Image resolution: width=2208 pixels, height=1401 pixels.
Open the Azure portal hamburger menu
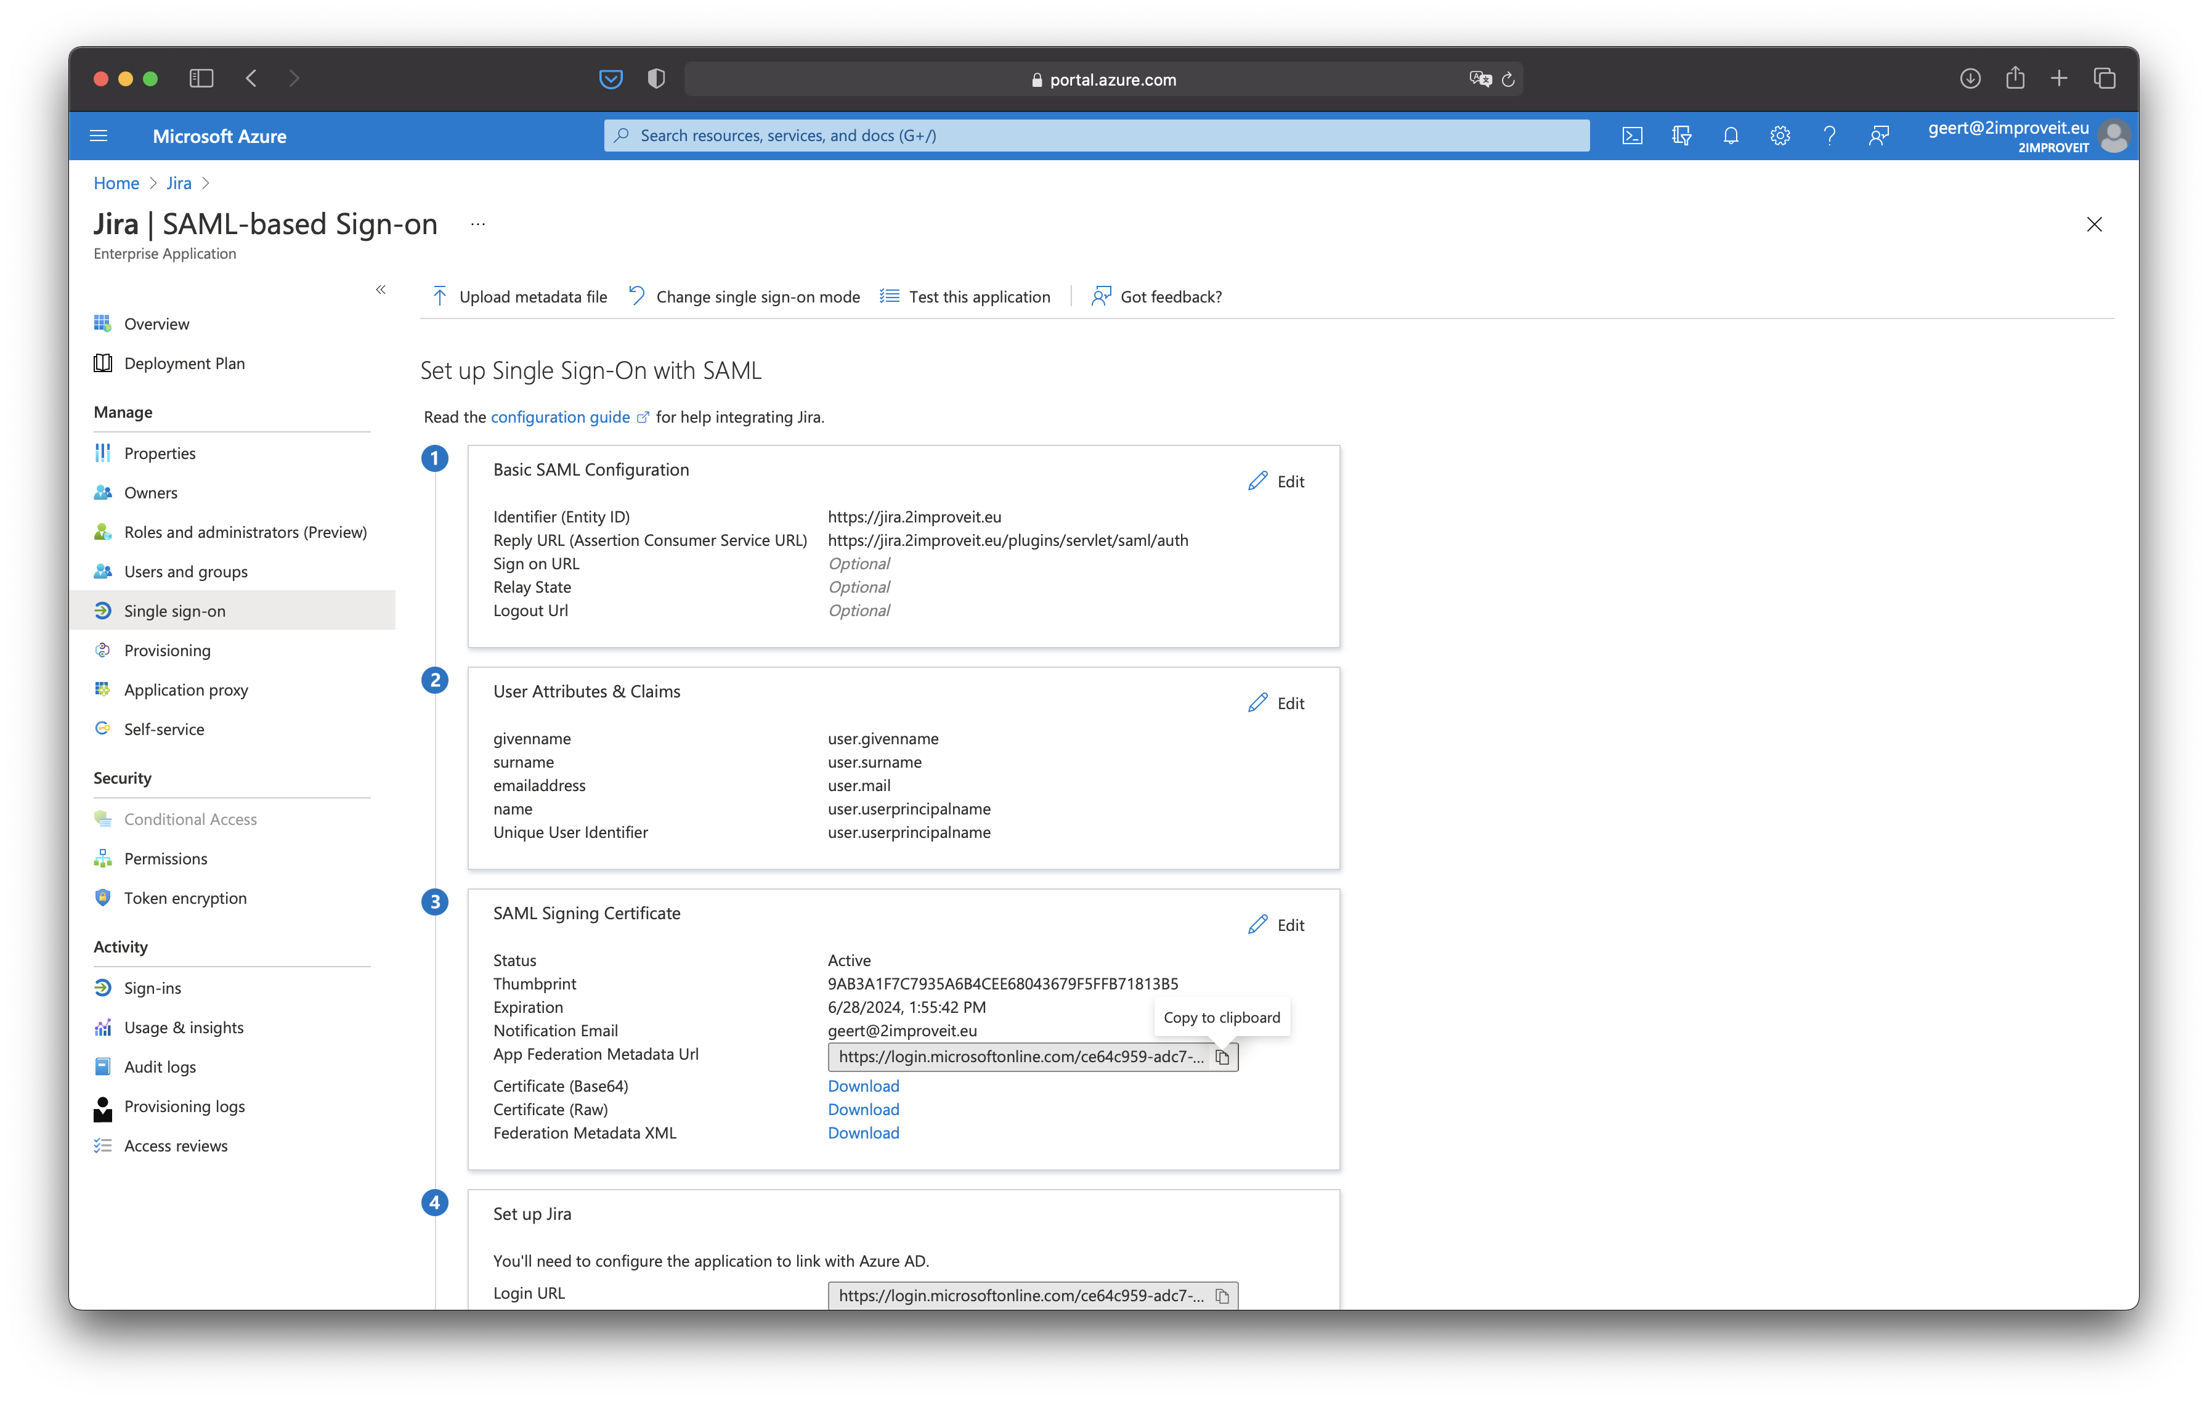[99, 136]
